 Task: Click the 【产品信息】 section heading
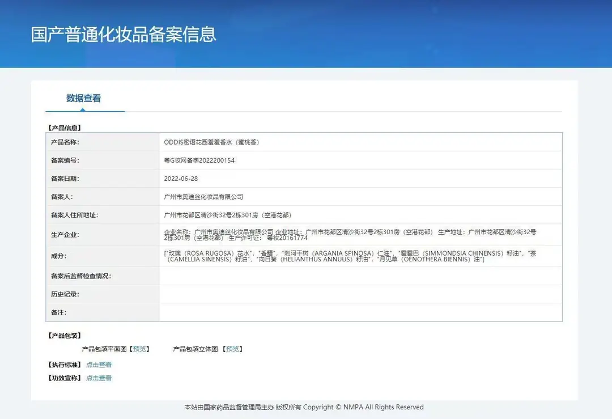65,128
